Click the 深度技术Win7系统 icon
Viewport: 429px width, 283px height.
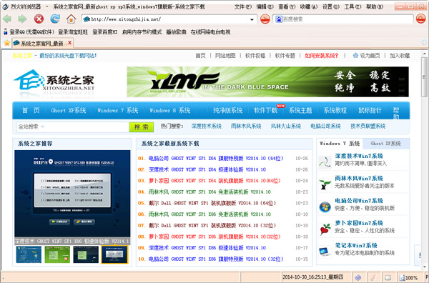[x=325, y=162]
